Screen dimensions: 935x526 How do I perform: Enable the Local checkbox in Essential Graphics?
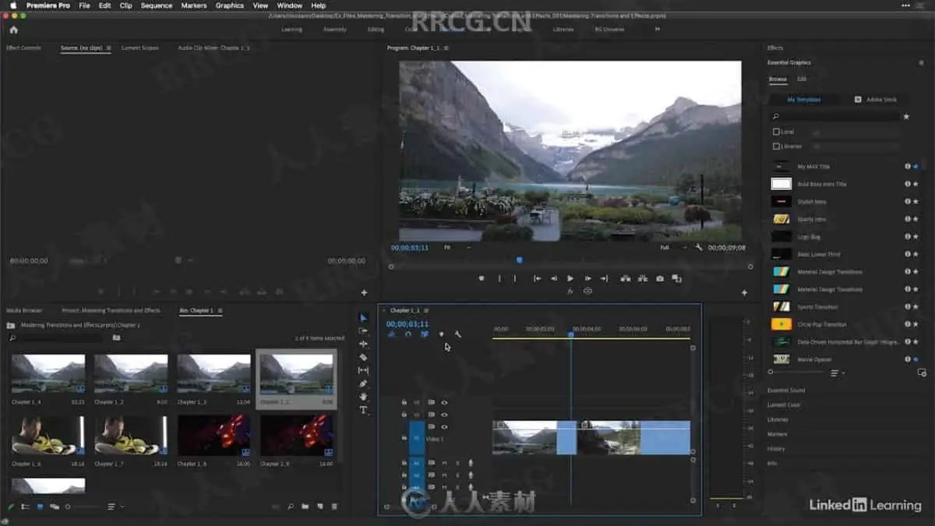click(x=775, y=132)
